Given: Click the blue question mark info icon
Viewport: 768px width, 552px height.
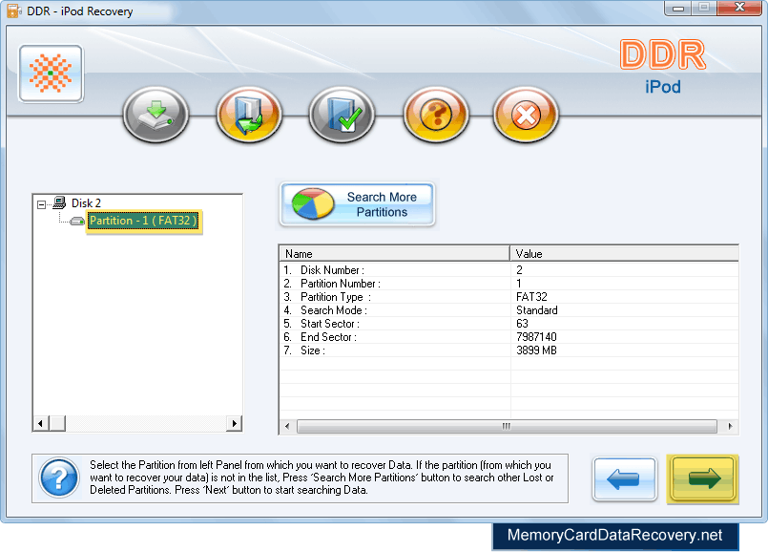Looking at the screenshot, I should click(x=59, y=478).
